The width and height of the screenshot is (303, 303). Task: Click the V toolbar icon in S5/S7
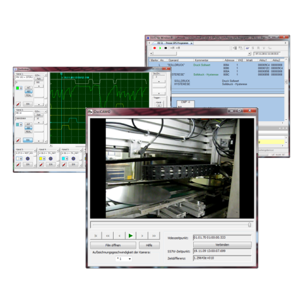click(x=264, y=48)
